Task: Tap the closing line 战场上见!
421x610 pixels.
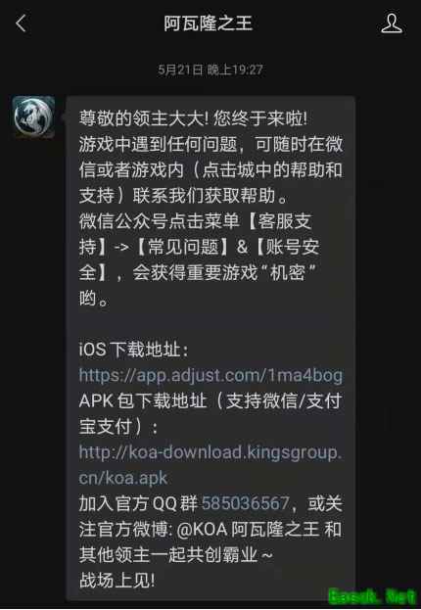Action: [x=117, y=581]
